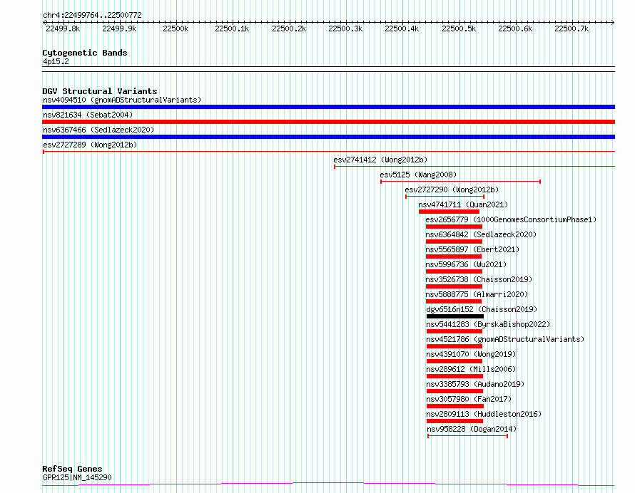Click the DGV Structural Variants track title

pyautogui.click(x=100, y=91)
